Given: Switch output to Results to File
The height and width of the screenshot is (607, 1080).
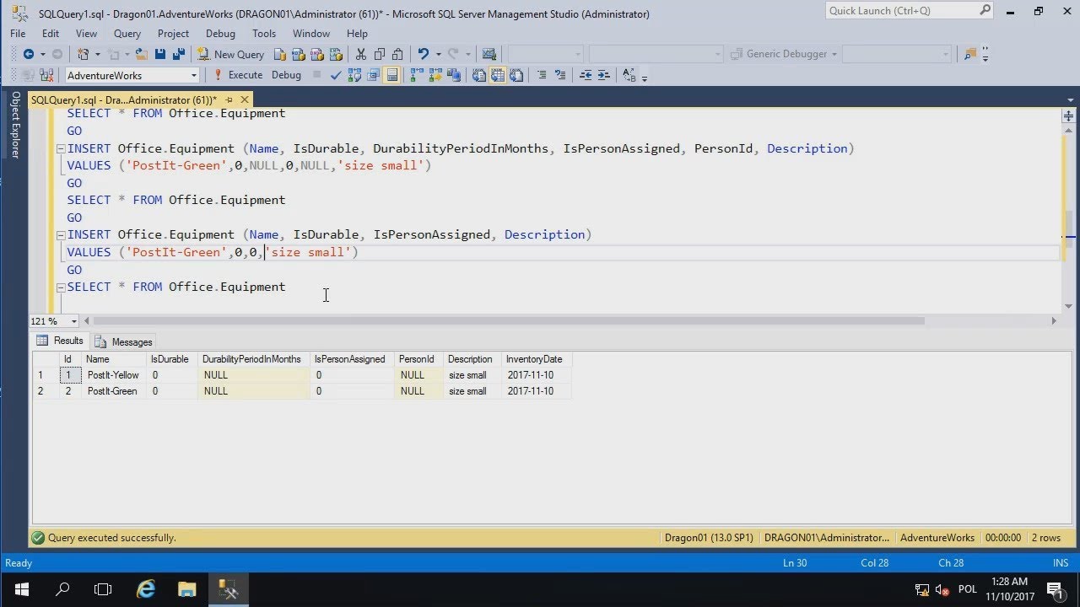Looking at the screenshot, I should click(516, 75).
